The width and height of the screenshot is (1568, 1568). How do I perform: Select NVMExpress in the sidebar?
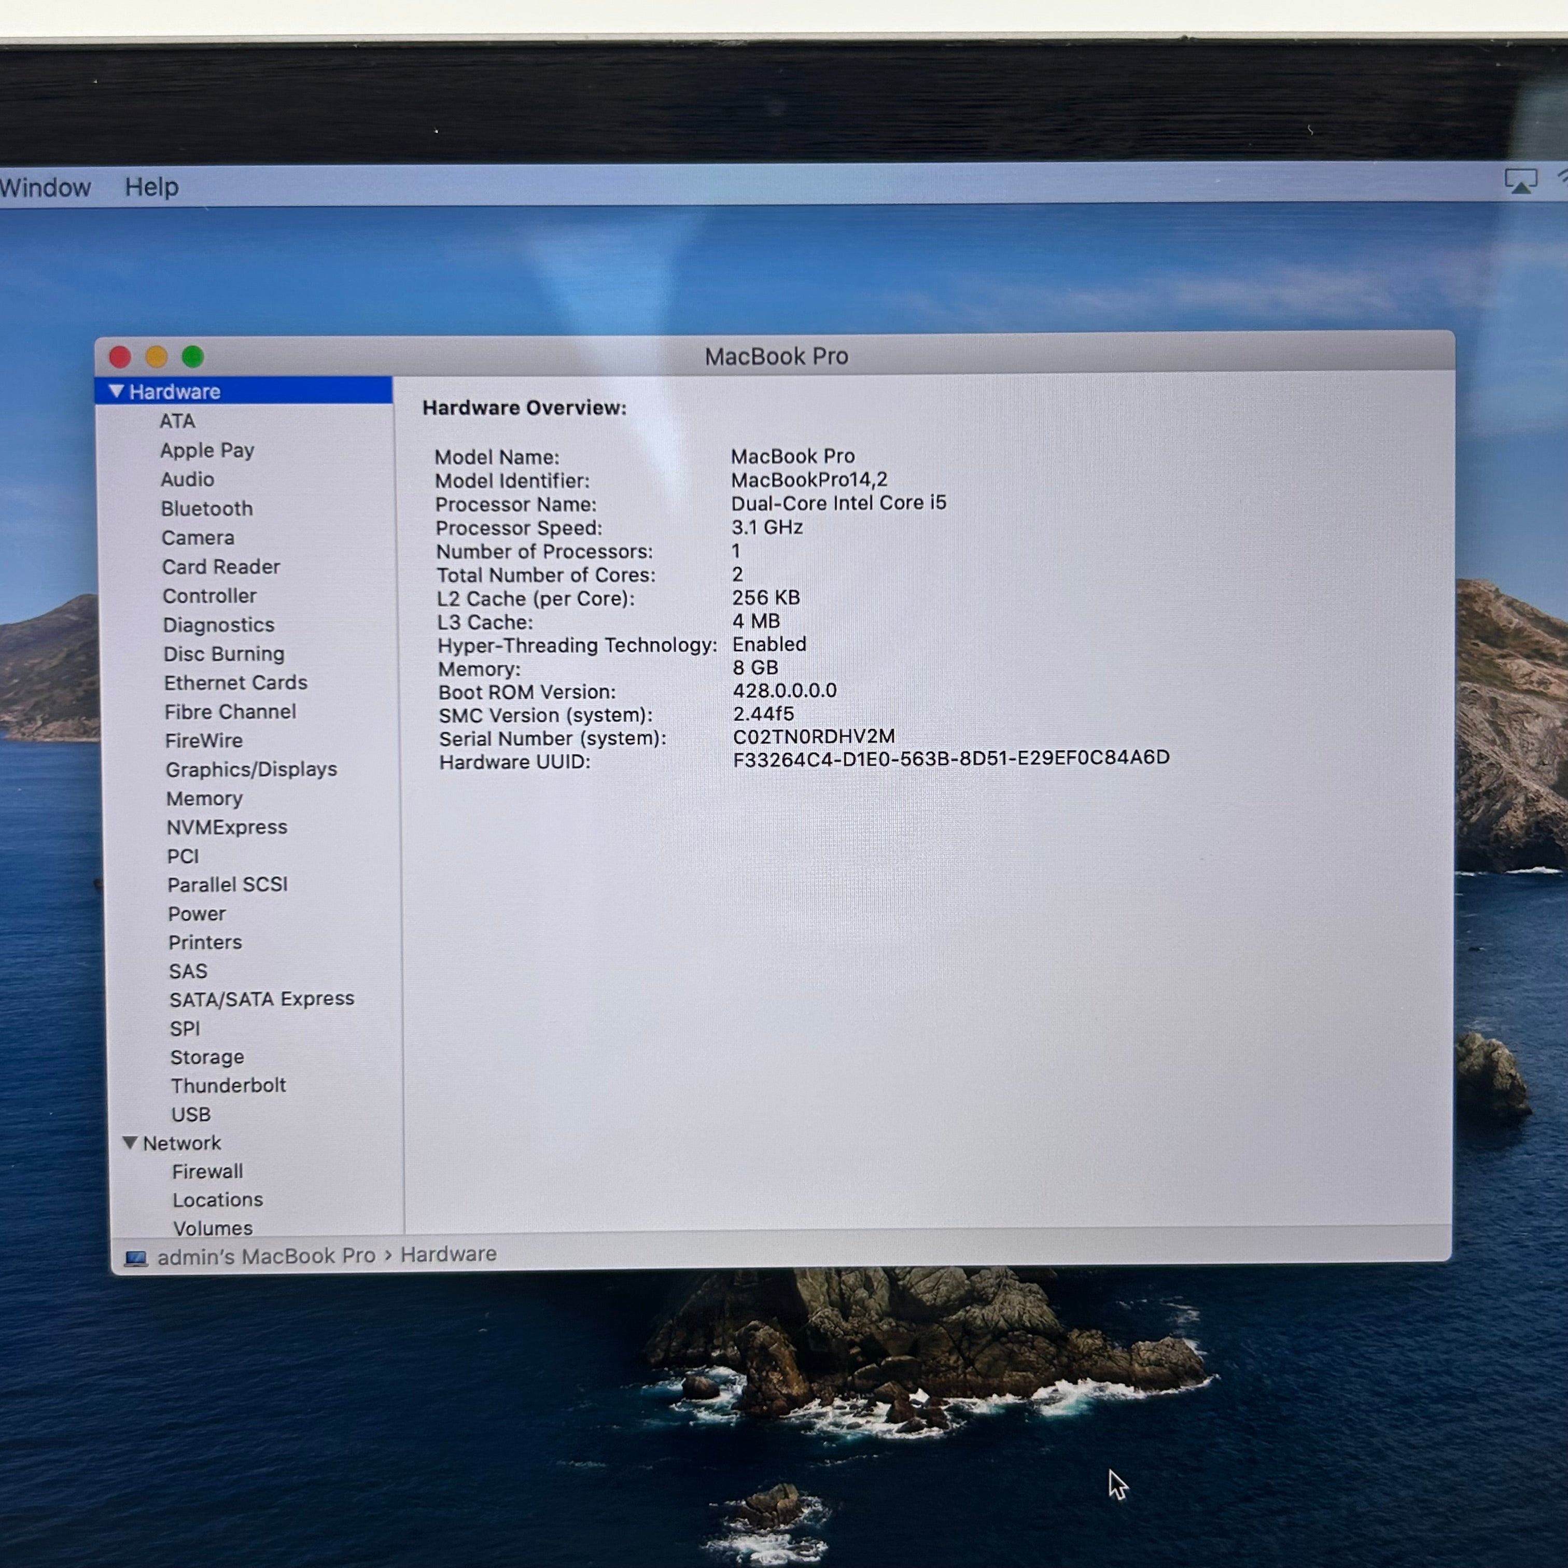[x=227, y=827]
